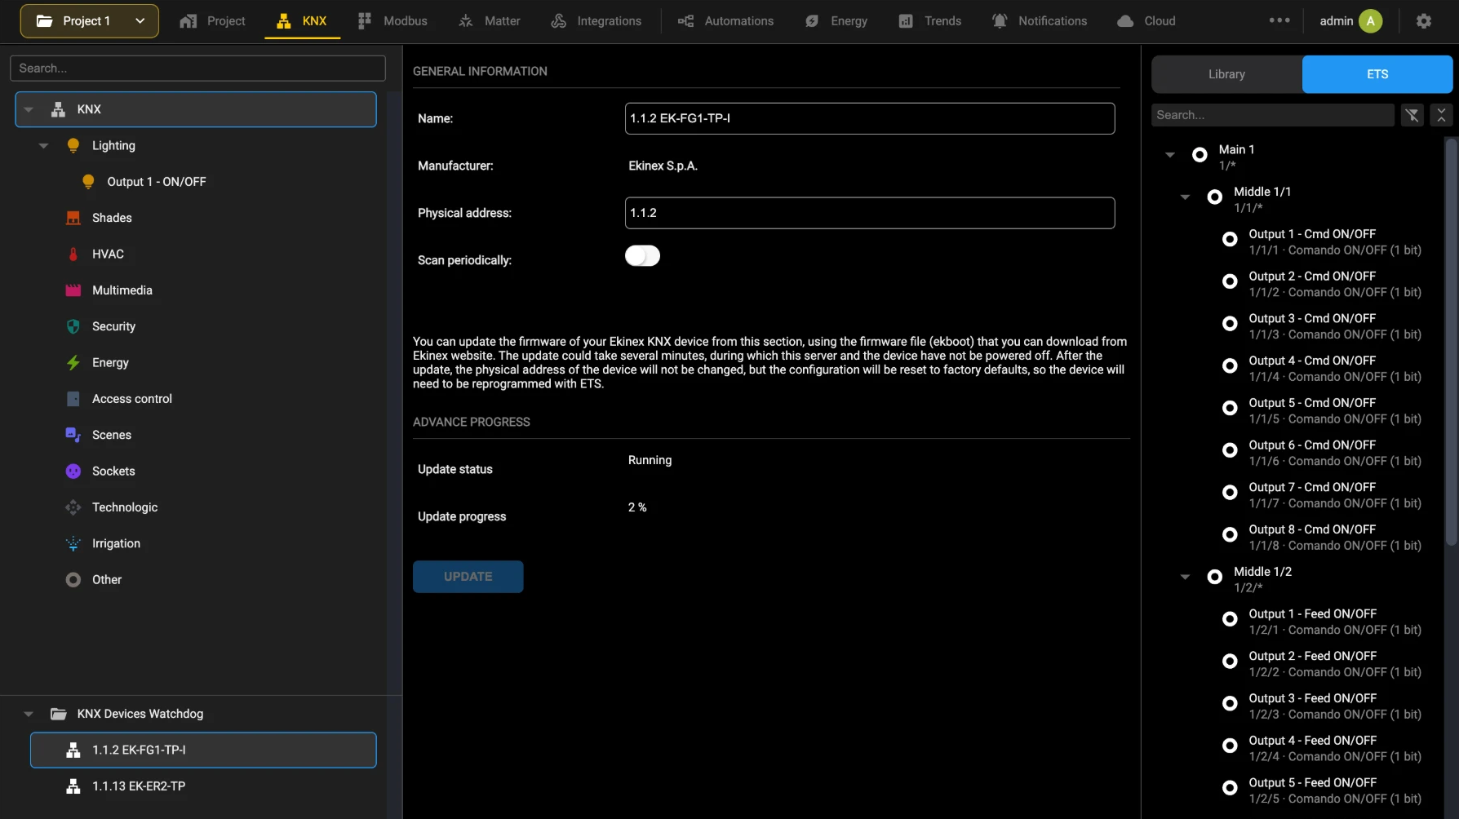Collapse the Lighting tree node
The height and width of the screenshot is (819, 1459).
pyautogui.click(x=44, y=146)
